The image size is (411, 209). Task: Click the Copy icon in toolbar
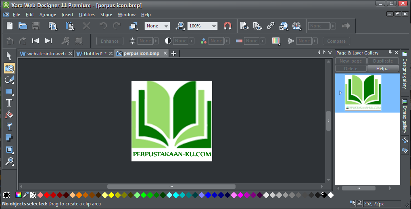click(53, 26)
